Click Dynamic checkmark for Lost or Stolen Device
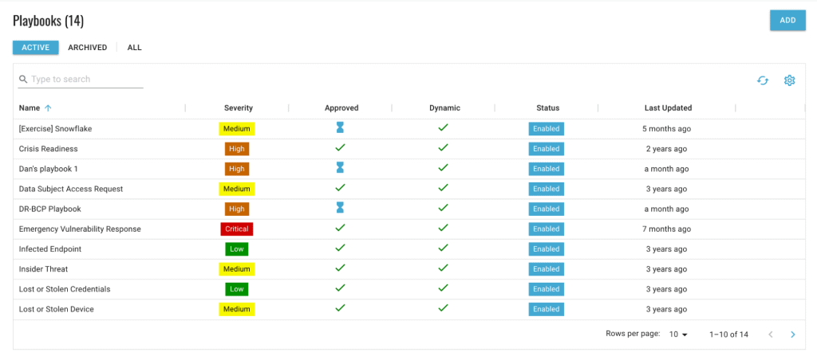 point(444,308)
